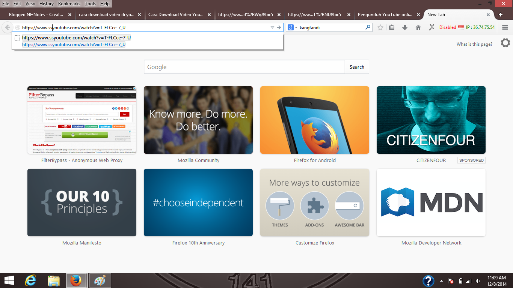The image size is (513, 288).
Task: Click the IP : 36.74.75.54 text
Action: tap(480, 27)
